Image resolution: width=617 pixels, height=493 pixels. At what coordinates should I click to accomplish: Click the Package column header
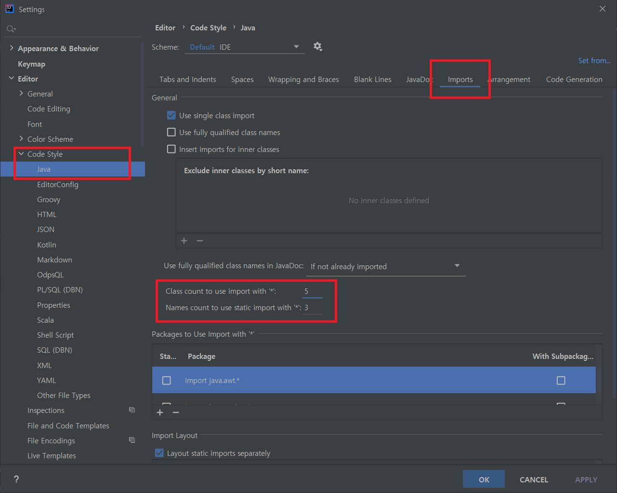point(201,356)
